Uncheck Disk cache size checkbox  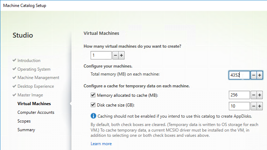[93, 105]
